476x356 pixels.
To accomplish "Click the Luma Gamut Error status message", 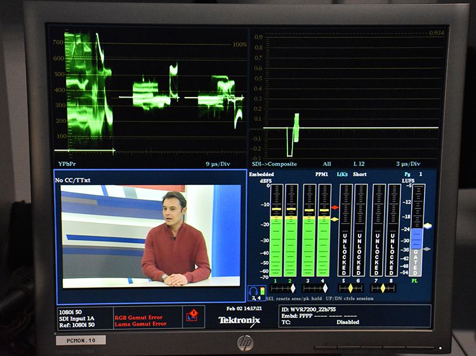I will pos(140,324).
